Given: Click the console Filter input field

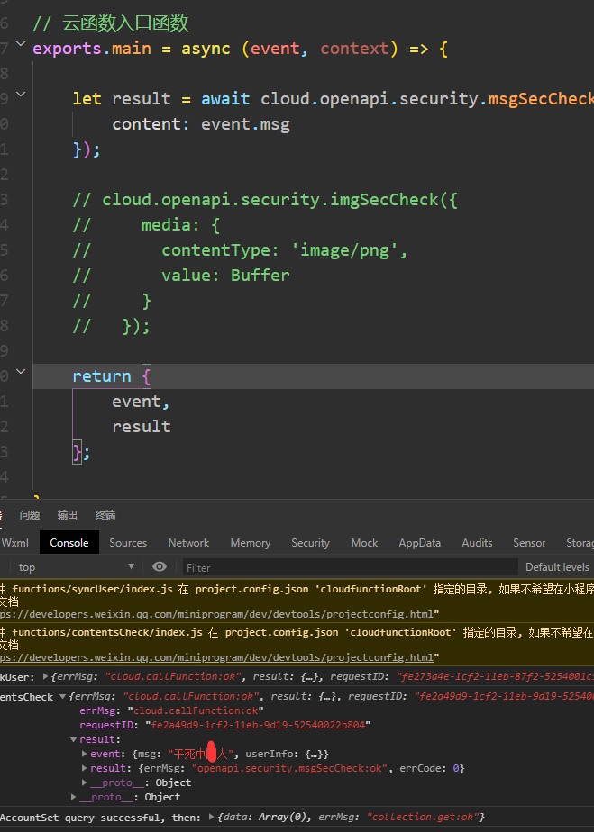Looking at the screenshot, I should click(x=350, y=567).
